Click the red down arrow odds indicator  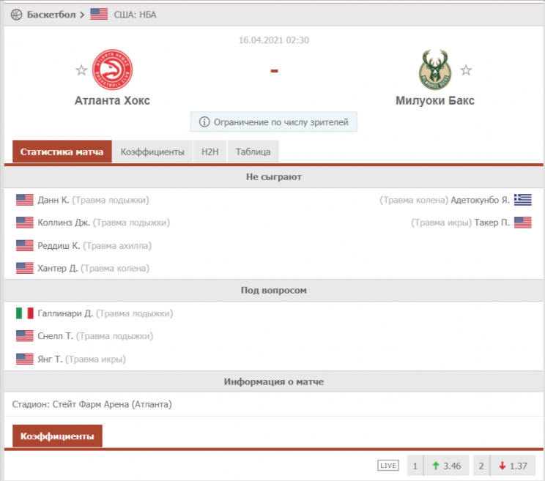coord(503,466)
